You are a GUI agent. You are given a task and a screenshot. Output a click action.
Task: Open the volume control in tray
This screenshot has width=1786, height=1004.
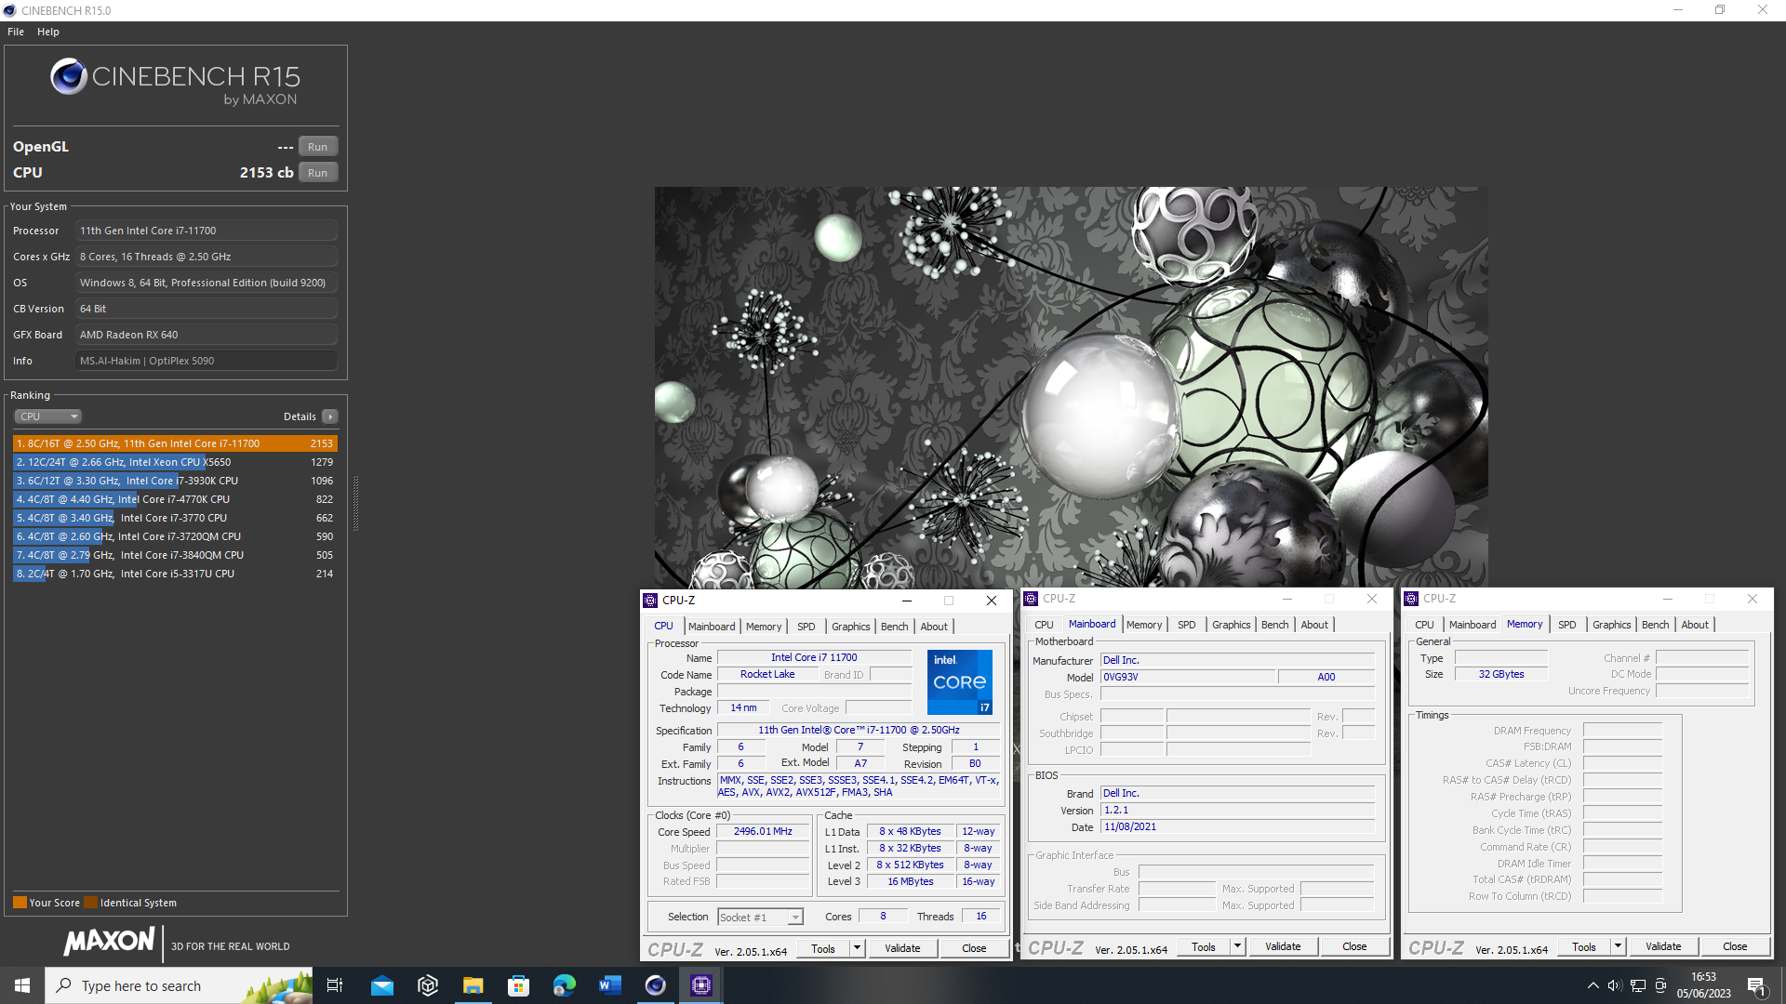pos(1615,985)
